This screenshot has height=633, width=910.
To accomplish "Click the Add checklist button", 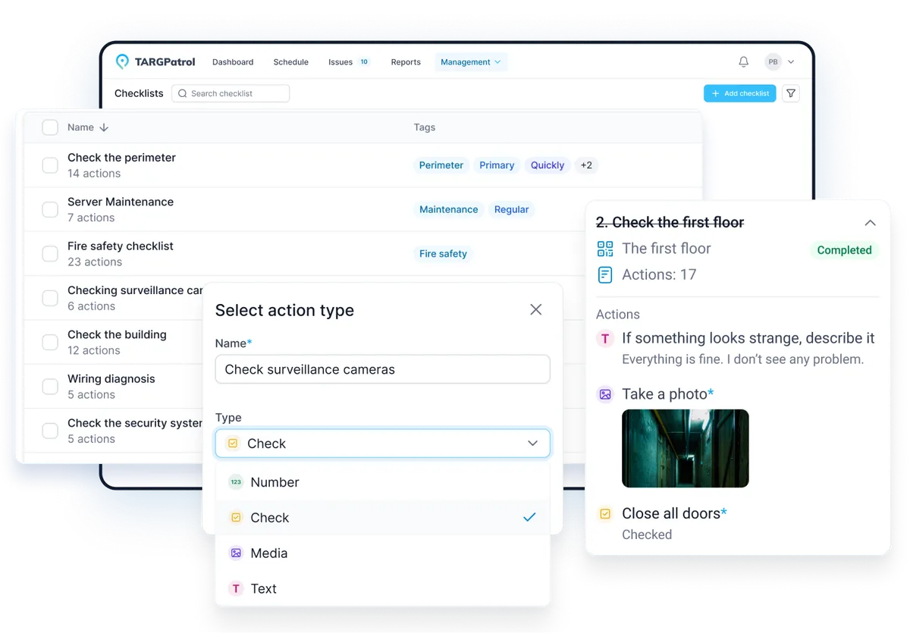I will (739, 93).
